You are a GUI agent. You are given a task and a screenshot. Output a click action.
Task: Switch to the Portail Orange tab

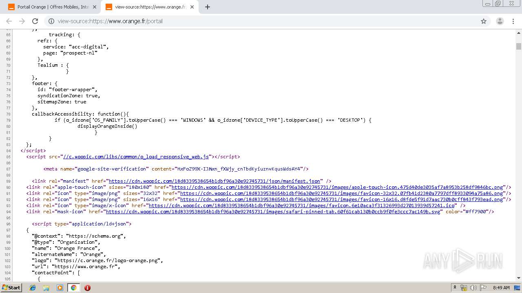pos(52,7)
